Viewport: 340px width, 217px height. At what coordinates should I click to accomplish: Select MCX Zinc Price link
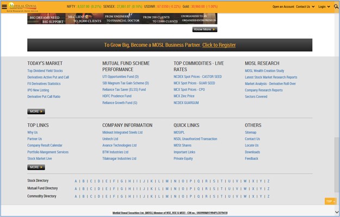point(184,96)
